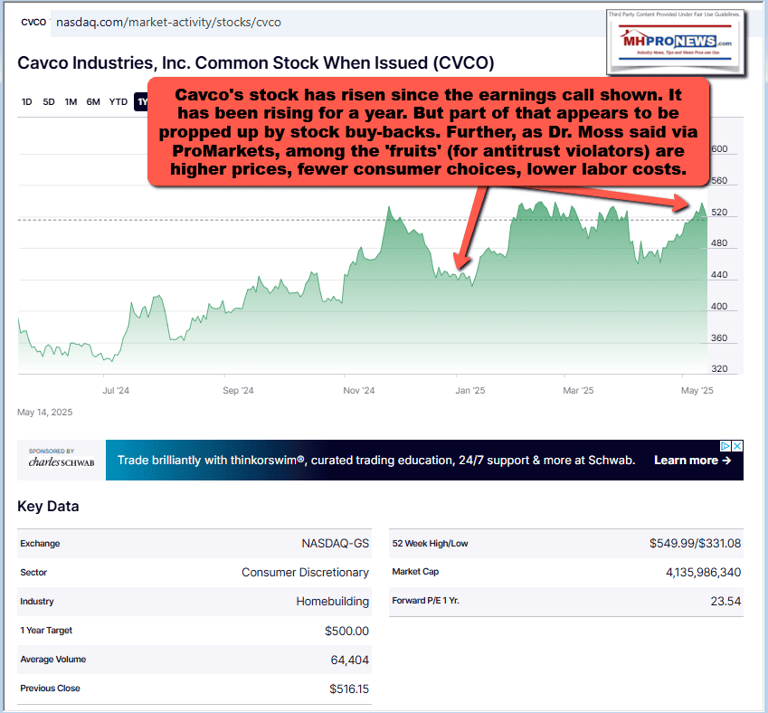The height and width of the screenshot is (713, 768).
Task: Click the 560 price axis label
Action: point(719,181)
